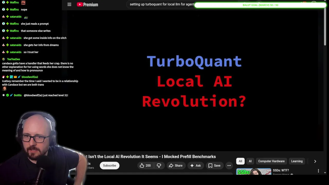Select the Learning filter chip
The height and width of the screenshot is (185, 329).
click(297, 161)
